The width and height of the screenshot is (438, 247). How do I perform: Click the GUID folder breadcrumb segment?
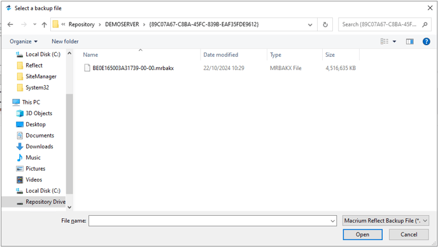coord(204,24)
